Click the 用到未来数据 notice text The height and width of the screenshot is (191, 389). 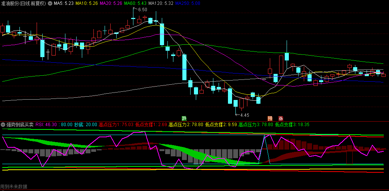coord(14,187)
